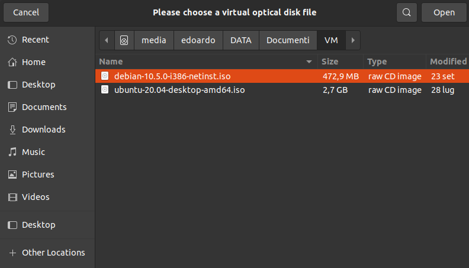
Task: Show further path segments with right arrow
Action: [x=353, y=40]
